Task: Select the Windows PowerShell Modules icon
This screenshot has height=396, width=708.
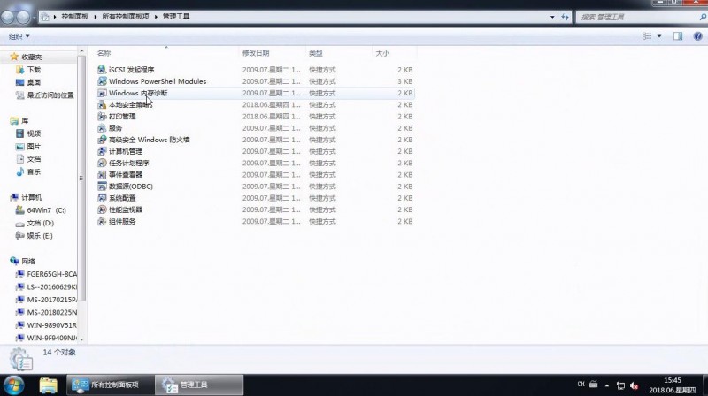Action: (102, 81)
